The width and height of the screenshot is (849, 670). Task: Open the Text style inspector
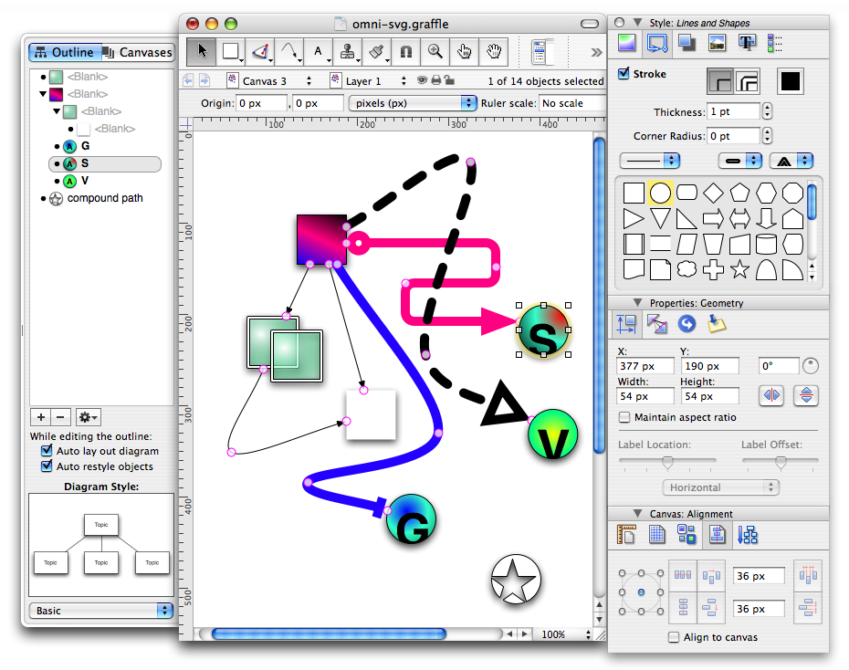pos(747,43)
